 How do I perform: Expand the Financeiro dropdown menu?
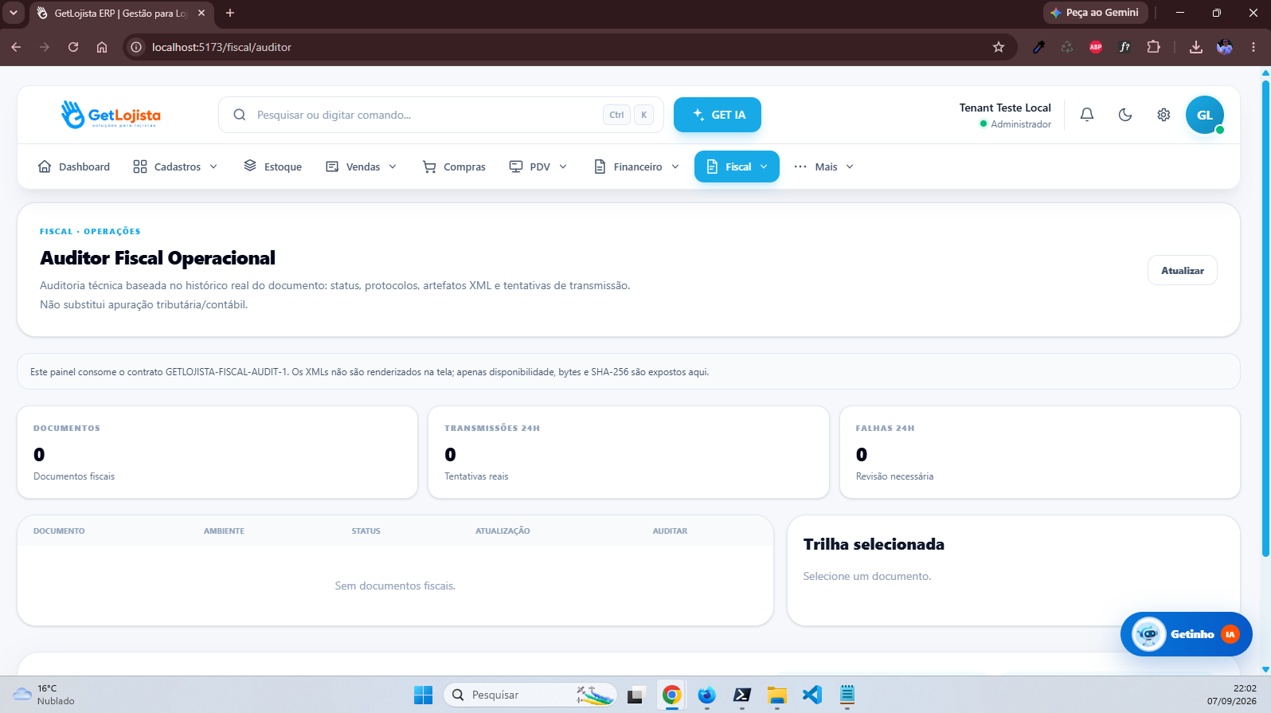coord(637,166)
